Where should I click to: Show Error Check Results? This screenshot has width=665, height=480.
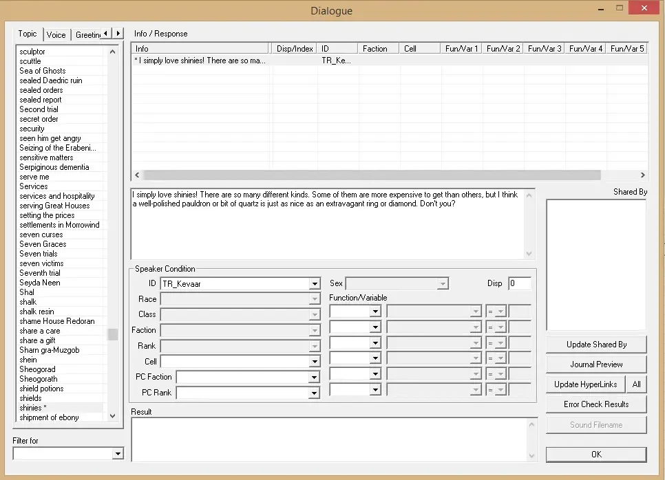(596, 404)
